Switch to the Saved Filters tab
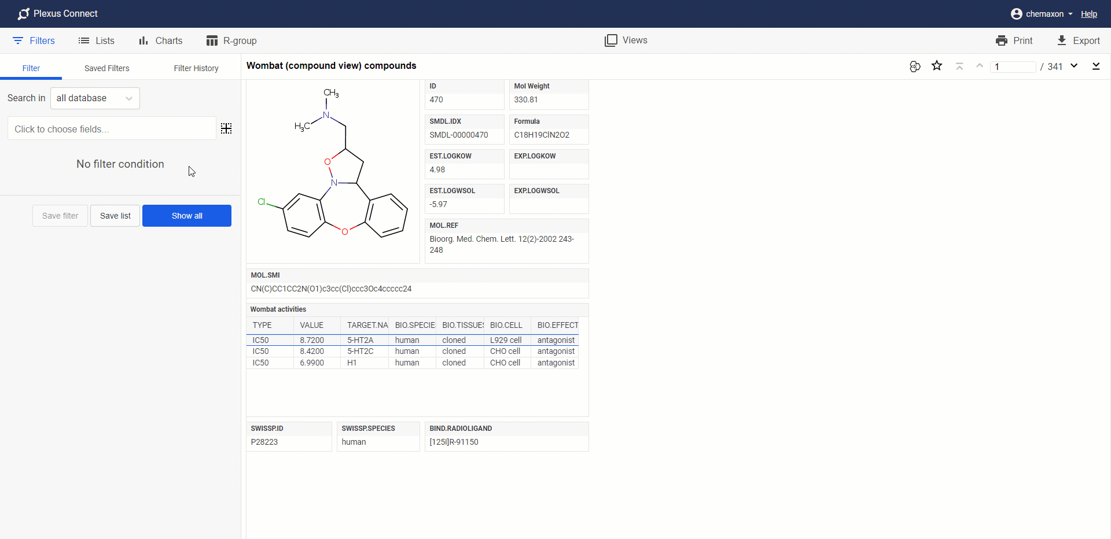This screenshot has width=1111, height=539. click(x=106, y=68)
